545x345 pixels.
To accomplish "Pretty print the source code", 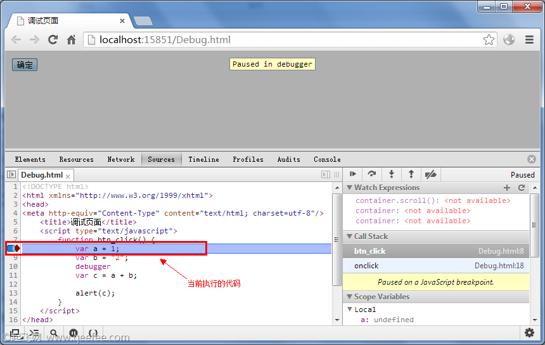I will (93, 334).
